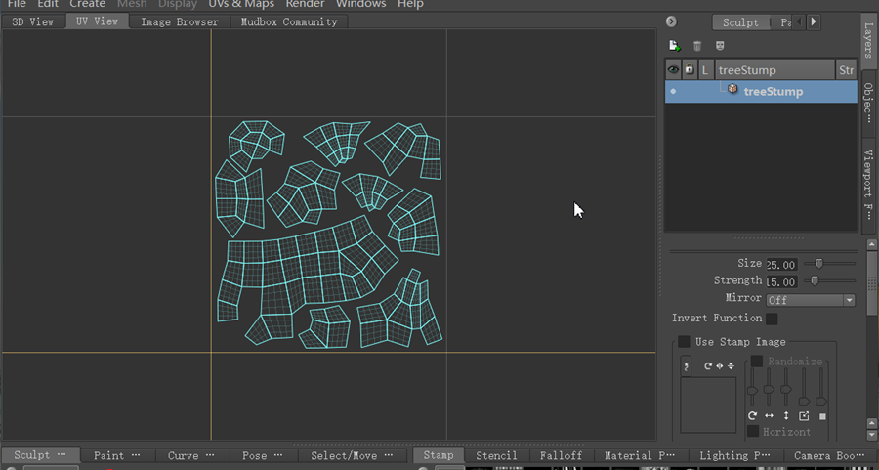
Task: Show more layer tabs with the right arrow
Action: 814,21
